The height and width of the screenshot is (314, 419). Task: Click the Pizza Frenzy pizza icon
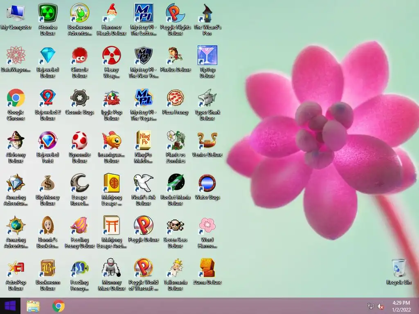(x=175, y=98)
